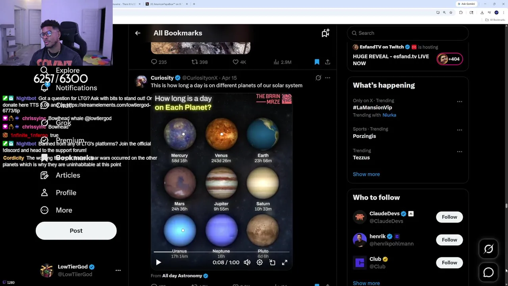Open replies on the 235-comment post
The width and height of the screenshot is (508, 286).
(158, 62)
